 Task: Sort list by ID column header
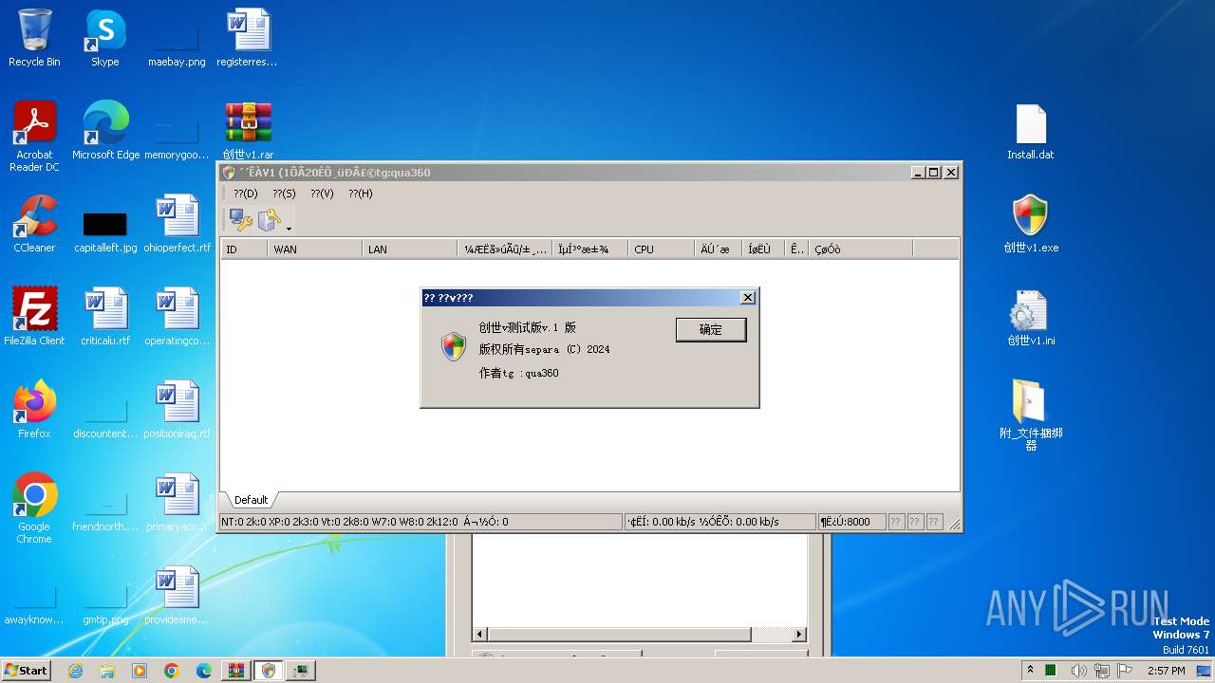[244, 249]
